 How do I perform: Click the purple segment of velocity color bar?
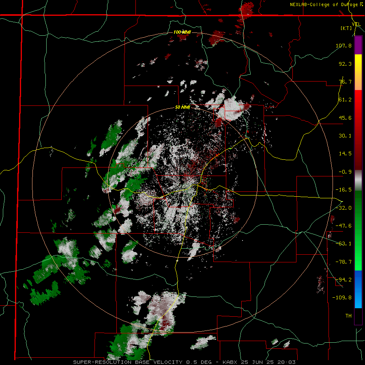click(358, 45)
